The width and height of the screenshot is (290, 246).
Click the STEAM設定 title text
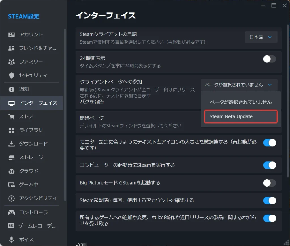(x=24, y=16)
